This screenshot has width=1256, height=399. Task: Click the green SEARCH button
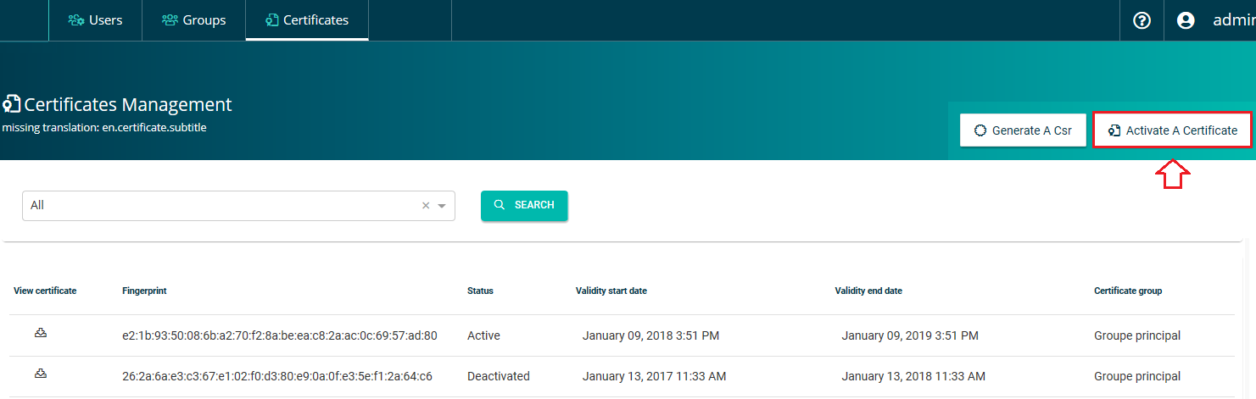(x=524, y=205)
